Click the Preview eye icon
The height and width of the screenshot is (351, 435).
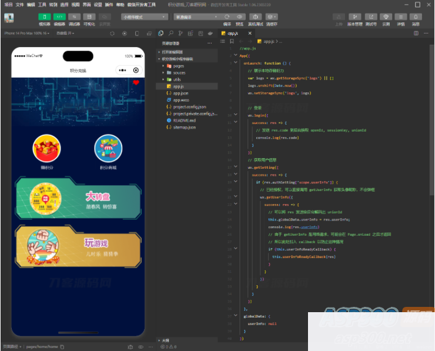[240, 18]
